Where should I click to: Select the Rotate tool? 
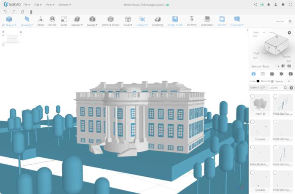tap(52, 21)
